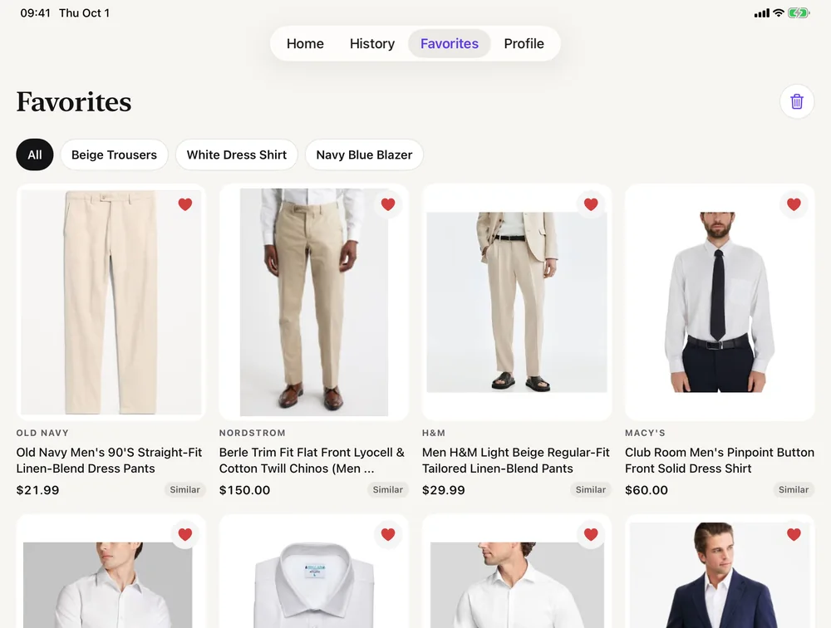Unfavorite the Berle Trim Fit chinos heart

[388, 204]
